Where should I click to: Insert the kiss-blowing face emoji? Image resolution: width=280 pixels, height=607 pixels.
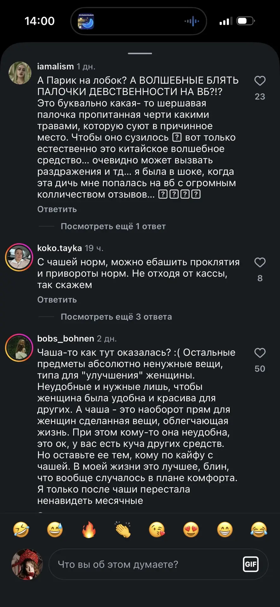point(157,530)
